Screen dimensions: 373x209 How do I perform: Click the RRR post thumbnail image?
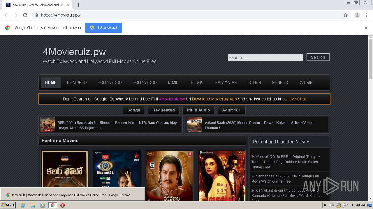pyautogui.click(x=47, y=125)
